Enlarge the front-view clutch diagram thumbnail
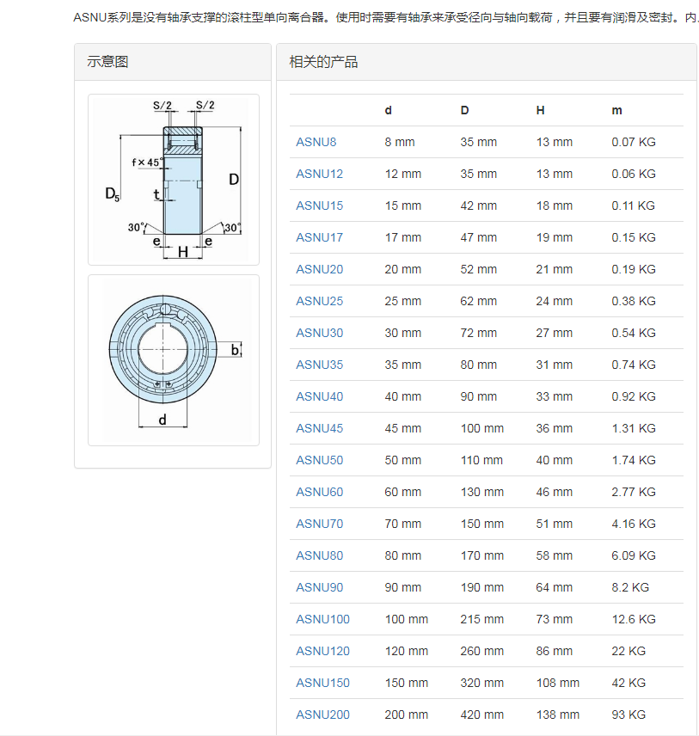Viewport: 699px width, 736px height. (x=173, y=359)
